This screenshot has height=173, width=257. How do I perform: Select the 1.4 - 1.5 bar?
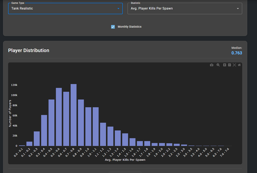pos(125,140)
